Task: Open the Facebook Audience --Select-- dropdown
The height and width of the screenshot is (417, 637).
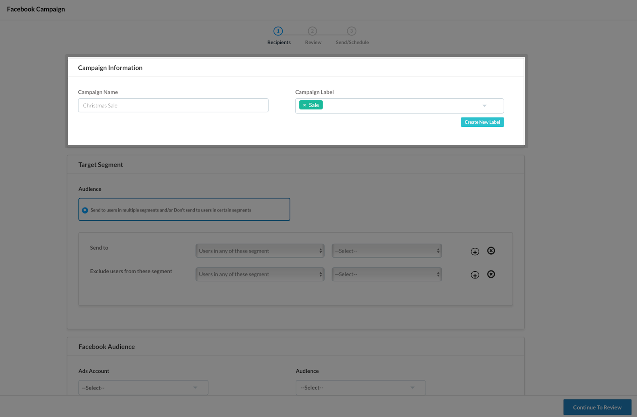Action: click(360, 388)
